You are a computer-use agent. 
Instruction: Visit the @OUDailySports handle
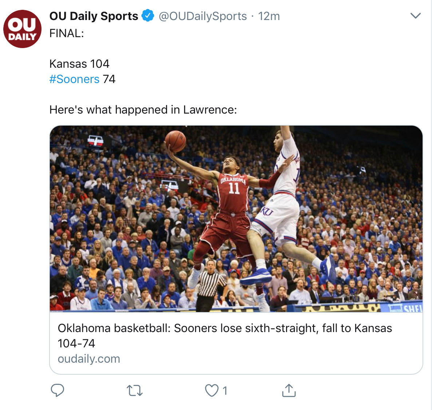click(203, 16)
